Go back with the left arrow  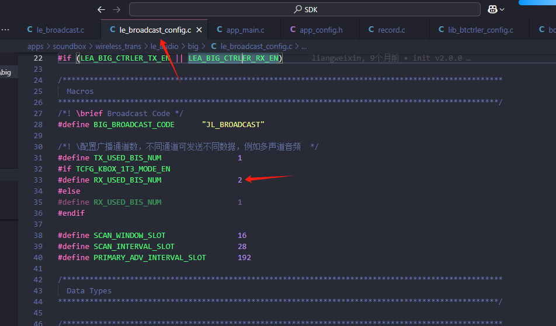[102, 9]
